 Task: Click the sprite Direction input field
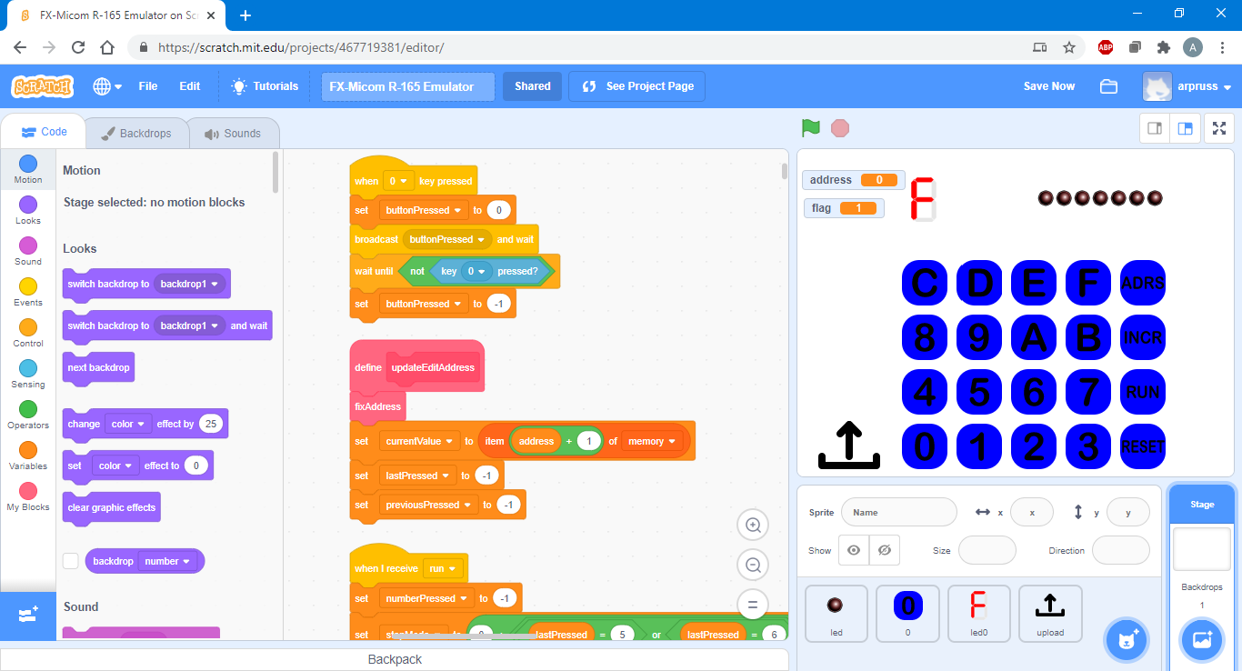tap(1121, 550)
